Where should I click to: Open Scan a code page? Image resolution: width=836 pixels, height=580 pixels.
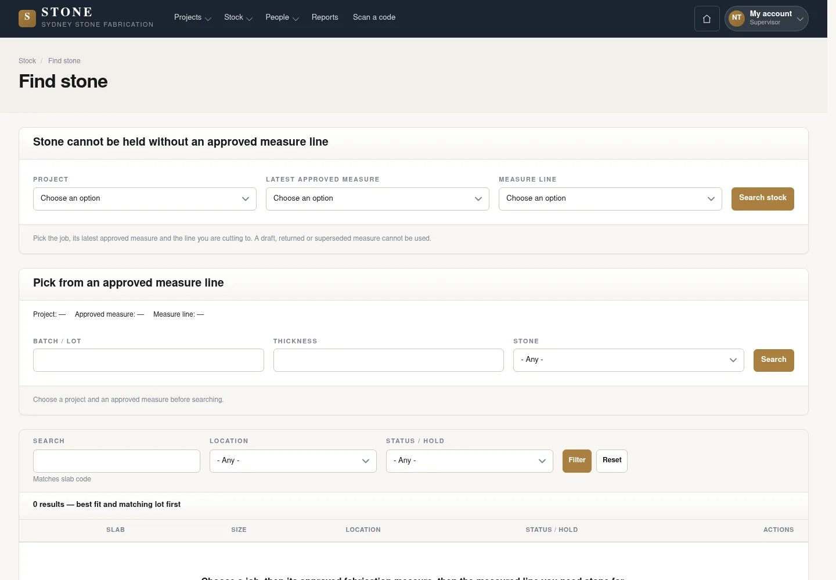click(x=374, y=17)
